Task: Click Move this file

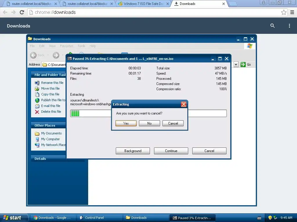Action: 50,88
